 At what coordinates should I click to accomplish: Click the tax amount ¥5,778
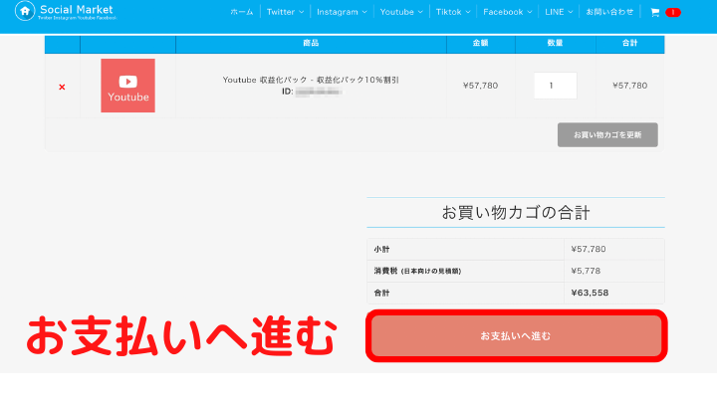(x=586, y=271)
